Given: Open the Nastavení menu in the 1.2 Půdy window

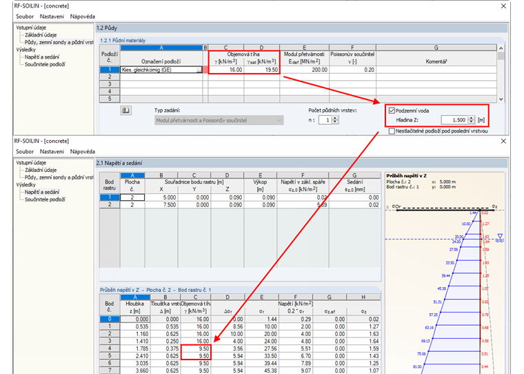Looking at the screenshot, I should [x=52, y=16].
